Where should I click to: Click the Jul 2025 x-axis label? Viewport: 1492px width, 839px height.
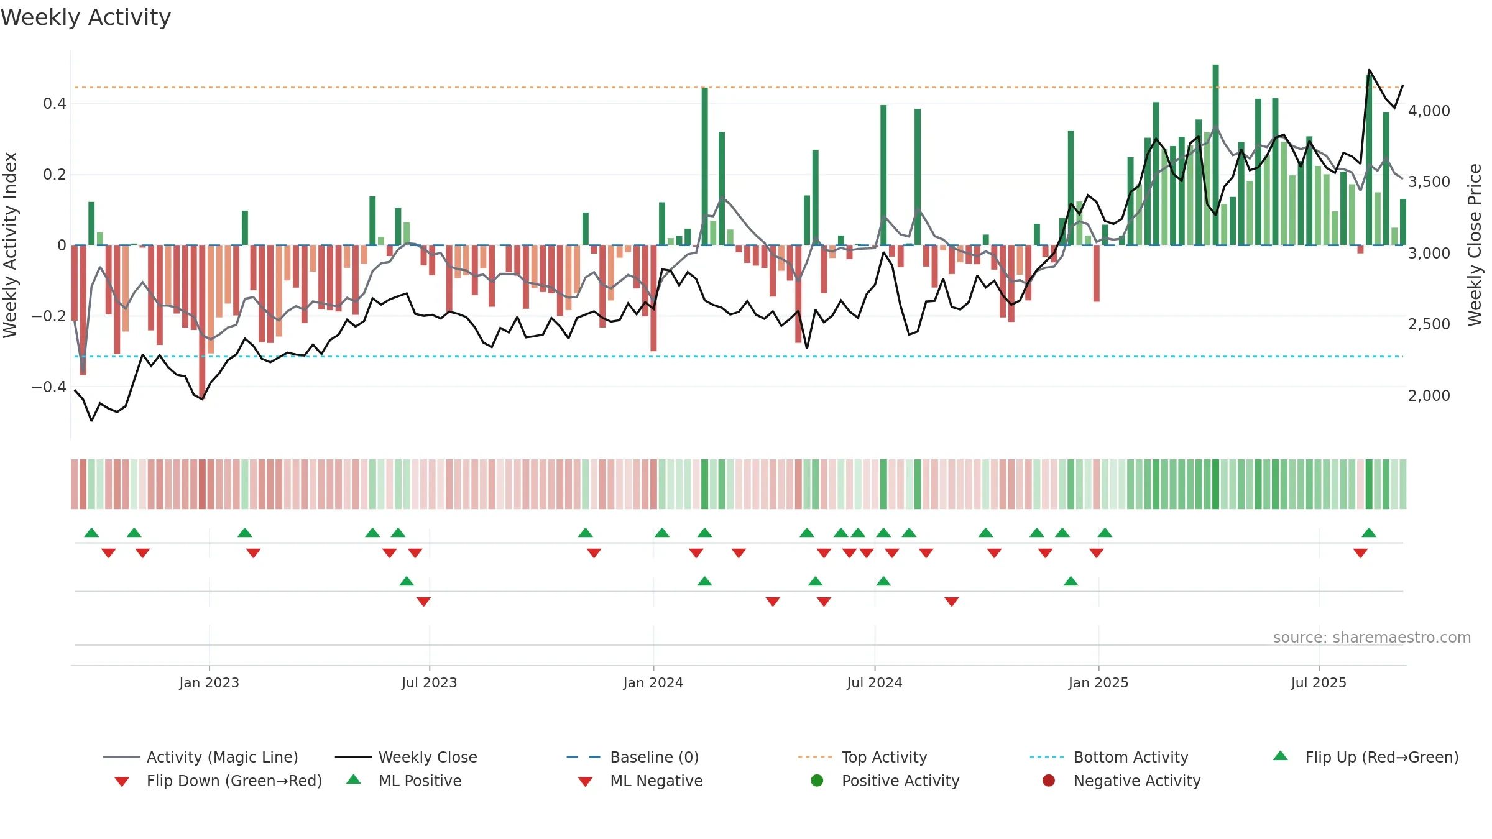click(1319, 682)
